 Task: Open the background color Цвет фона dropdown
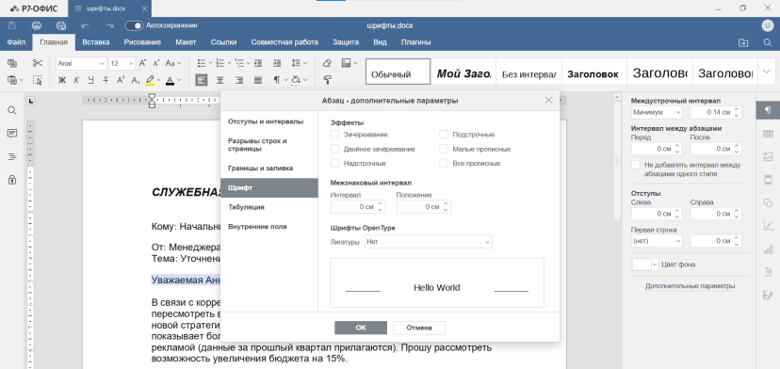(x=644, y=265)
